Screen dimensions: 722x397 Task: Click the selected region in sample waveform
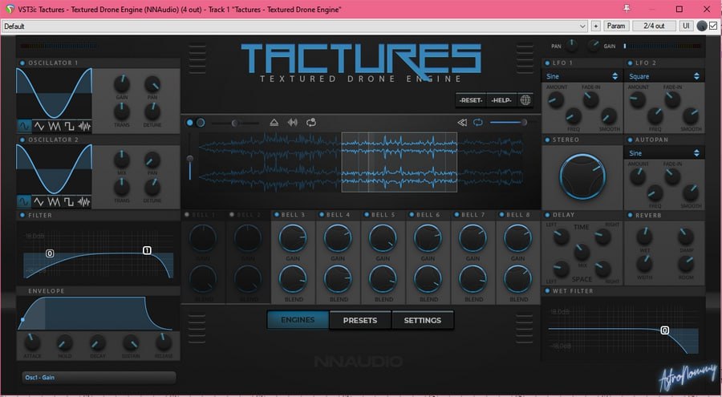coord(400,162)
